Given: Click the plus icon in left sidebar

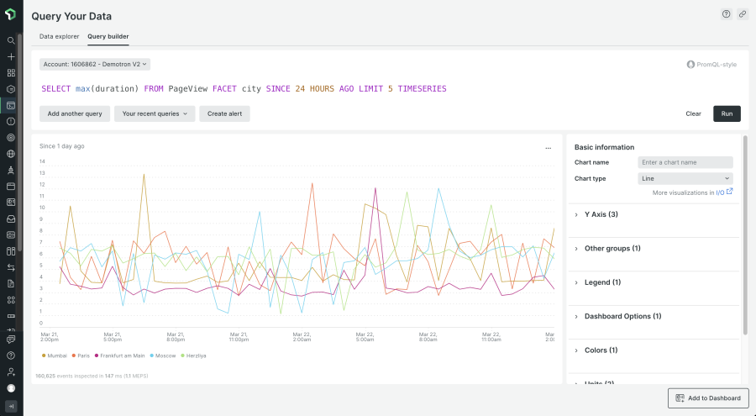Looking at the screenshot, I should pos(11,56).
